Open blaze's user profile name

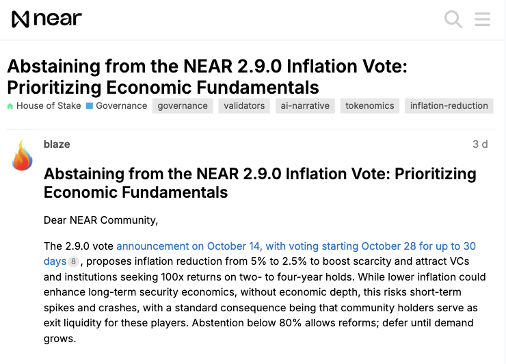coord(57,144)
